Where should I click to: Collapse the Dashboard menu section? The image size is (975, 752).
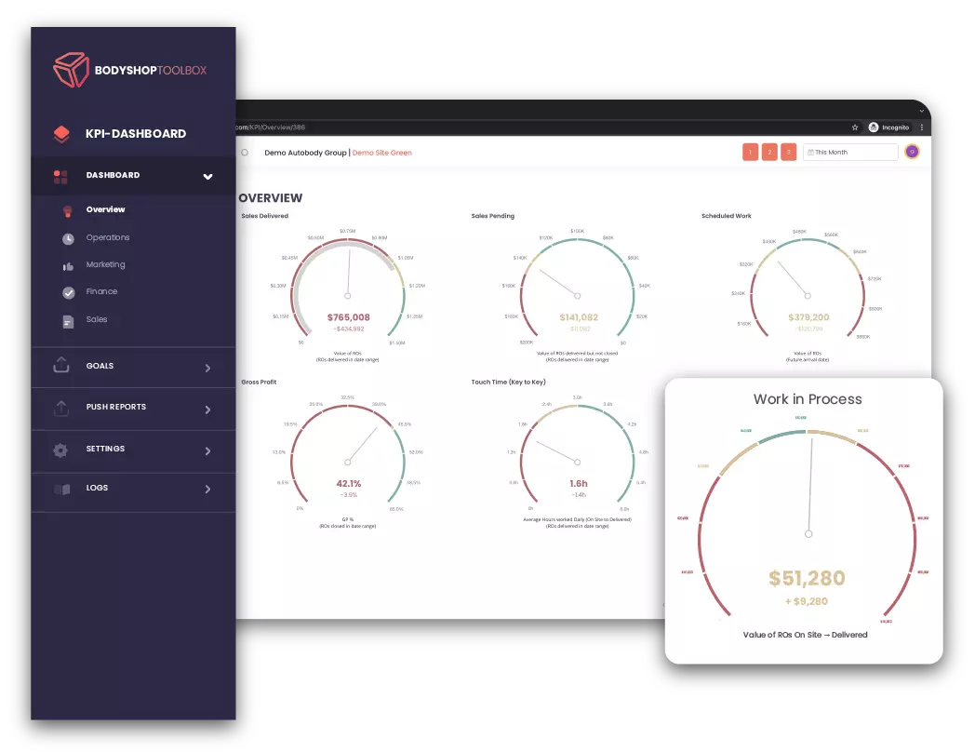click(x=207, y=176)
